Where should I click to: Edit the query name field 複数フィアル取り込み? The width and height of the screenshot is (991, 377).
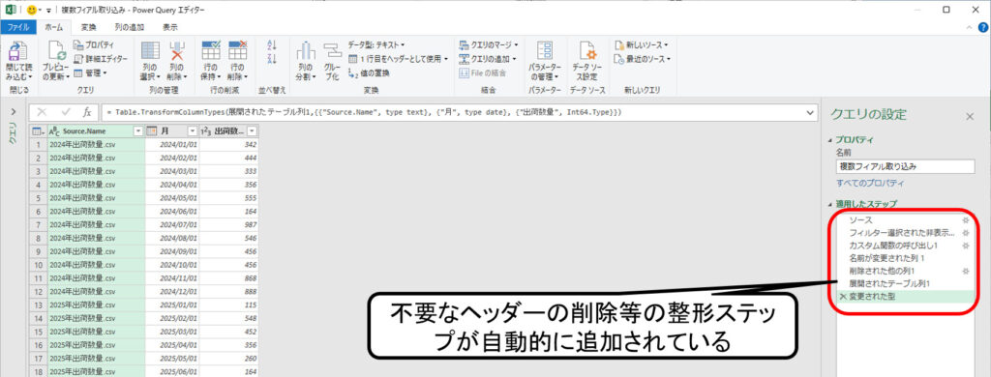[905, 166]
